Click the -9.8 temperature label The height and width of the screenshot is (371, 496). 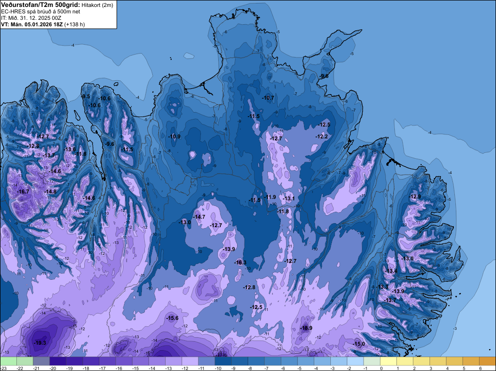pos(323,76)
